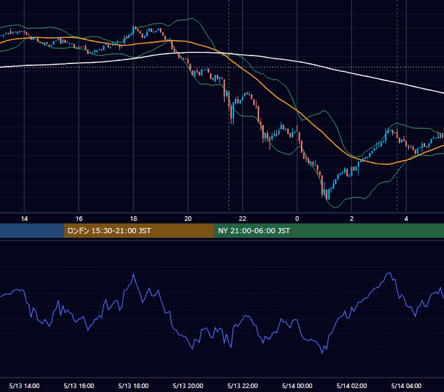Image resolution: width=444 pixels, height=392 pixels.
Task: Click the 5/14 02:00 oscillator axis label
Action: pyautogui.click(x=352, y=385)
